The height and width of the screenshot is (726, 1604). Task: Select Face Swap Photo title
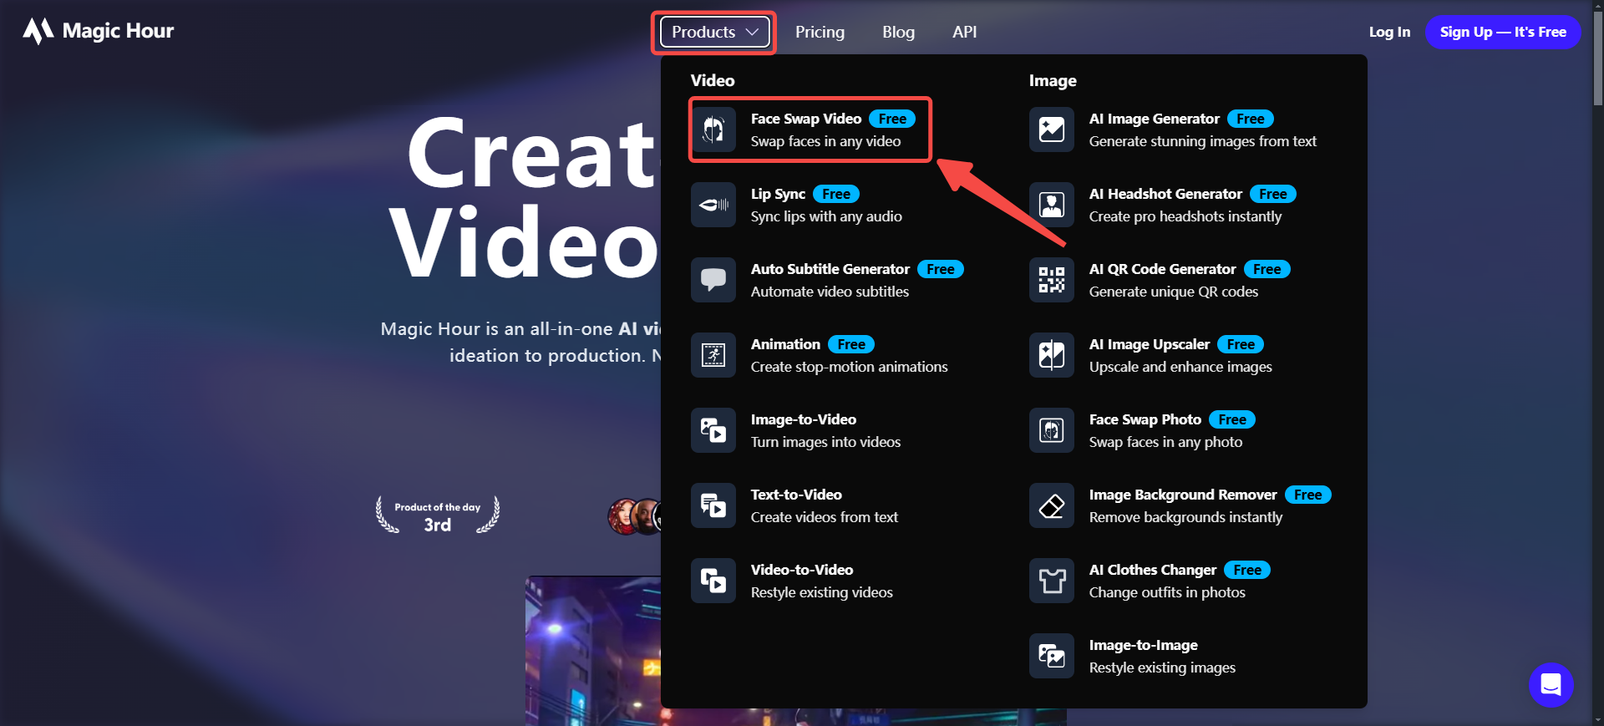1145,419
